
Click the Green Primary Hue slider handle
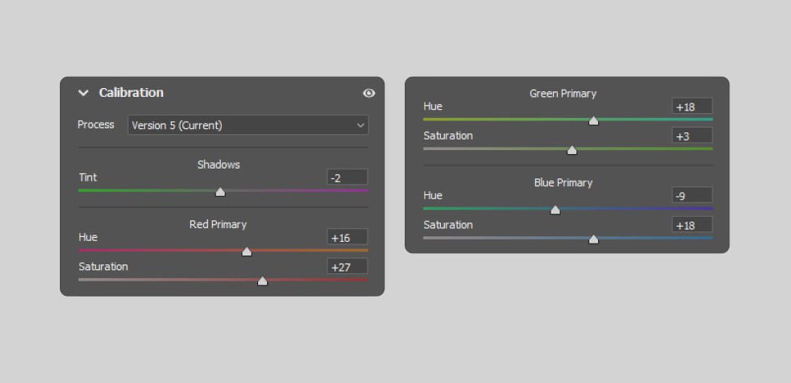(593, 121)
